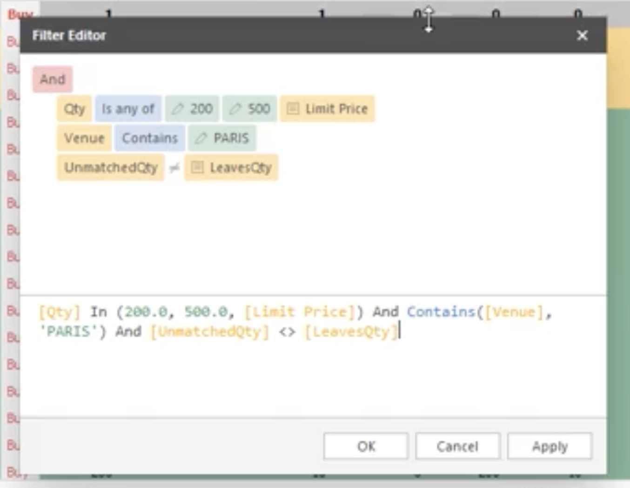Click the not-equal operator symbol after UnmatchedQty
The height and width of the screenshot is (488, 630).
tap(174, 168)
